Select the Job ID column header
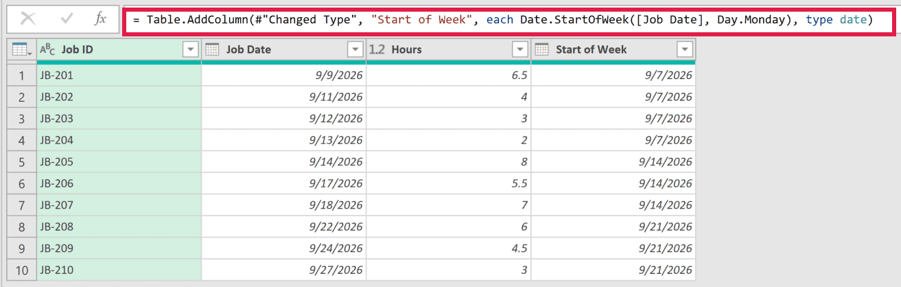This screenshot has width=901, height=287. click(x=119, y=49)
